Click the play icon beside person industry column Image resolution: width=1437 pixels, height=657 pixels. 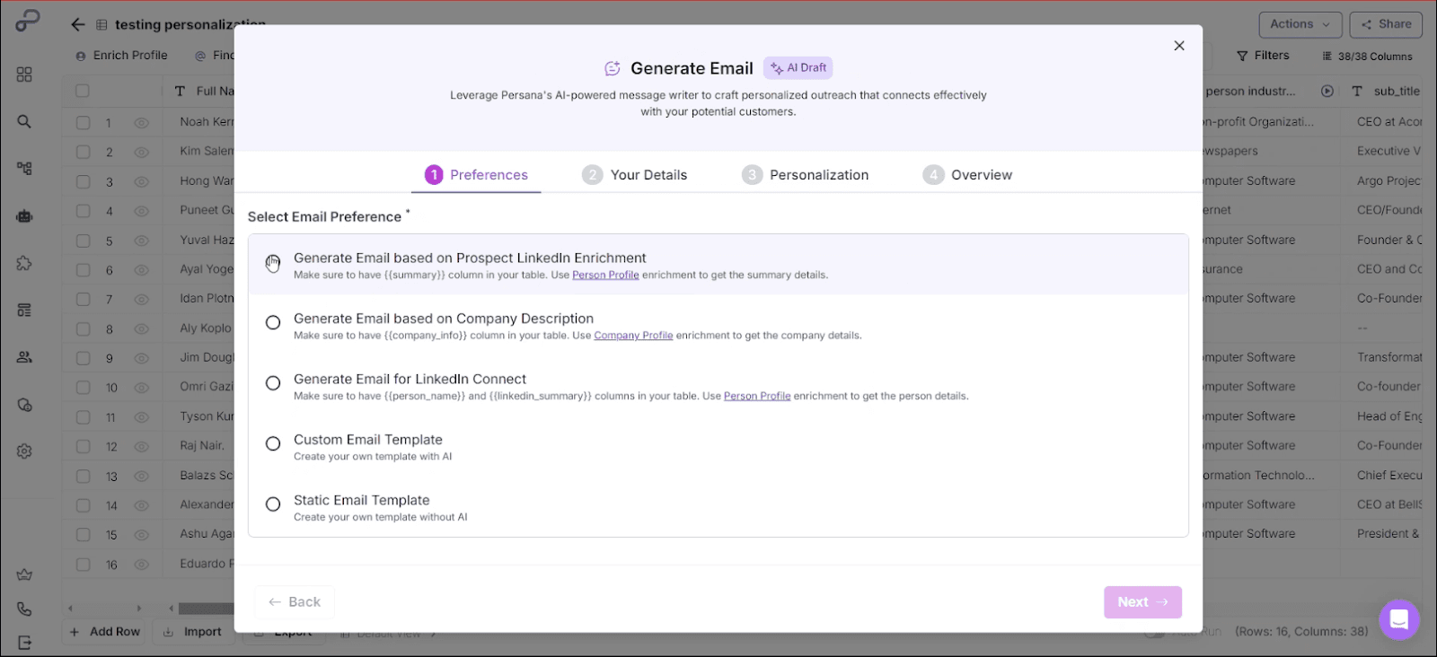click(1327, 91)
